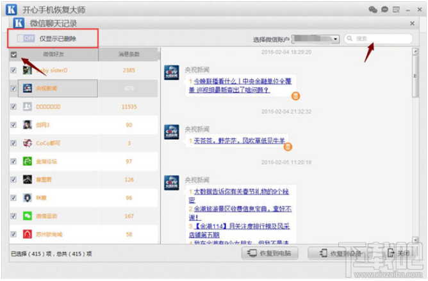Screen dimensions: 428x281
Task: Uncheck the 央视新闻 contact checkbox
Action: 13,89
